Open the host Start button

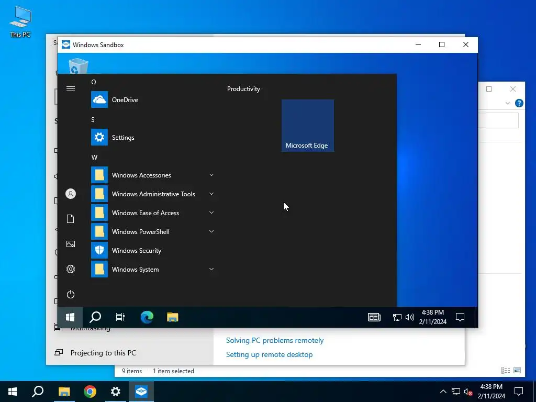click(13, 392)
